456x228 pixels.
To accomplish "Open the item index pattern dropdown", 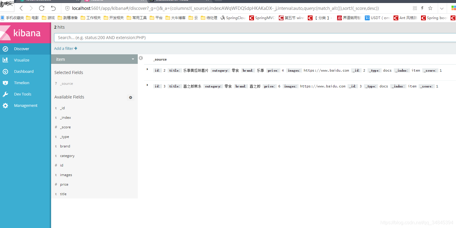I will point(94,59).
